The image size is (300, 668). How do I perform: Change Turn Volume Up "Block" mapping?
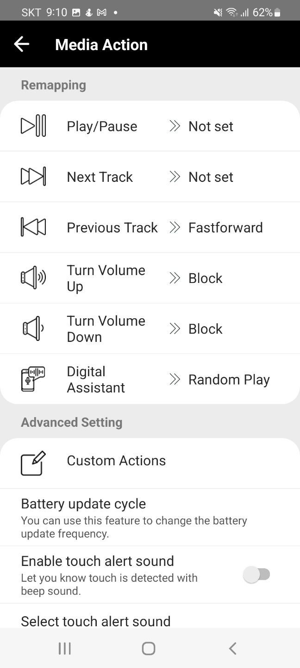(x=206, y=278)
